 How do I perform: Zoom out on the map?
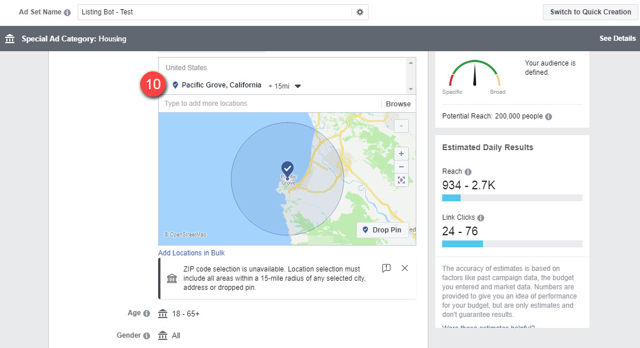tap(401, 167)
